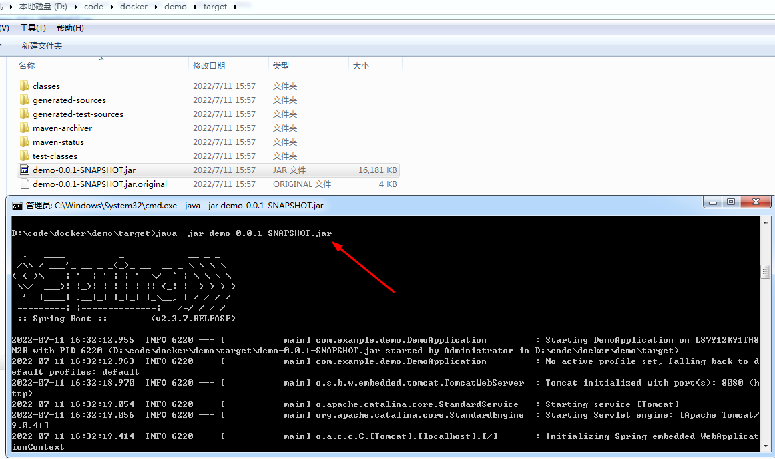Click the 16,181 KB size cell
This screenshot has width=775, height=459.
pyautogui.click(x=378, y=170)
